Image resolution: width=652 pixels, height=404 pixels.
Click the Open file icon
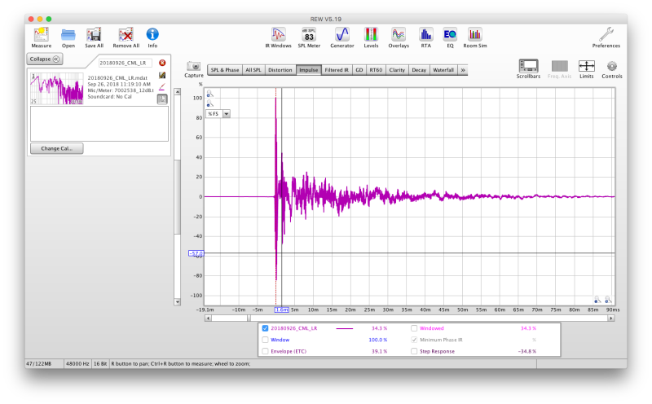[x=68, y=37]
